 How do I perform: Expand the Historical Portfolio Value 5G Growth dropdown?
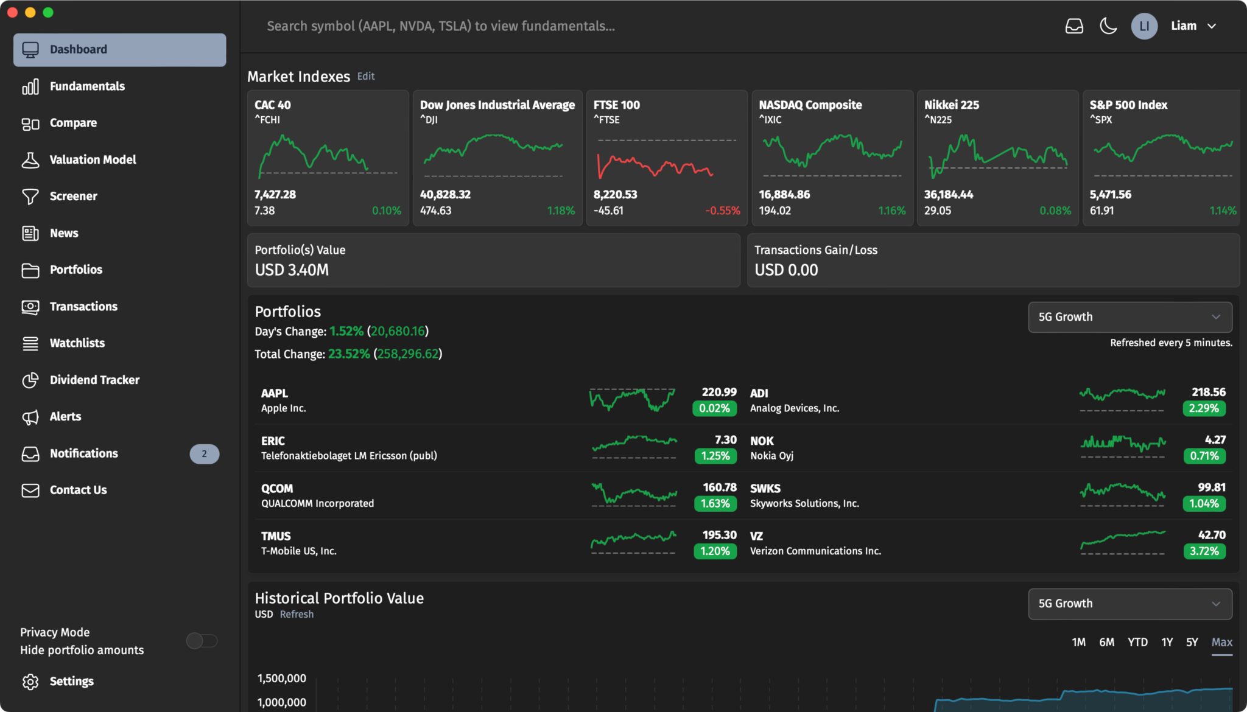click(x=1129, y=602)
